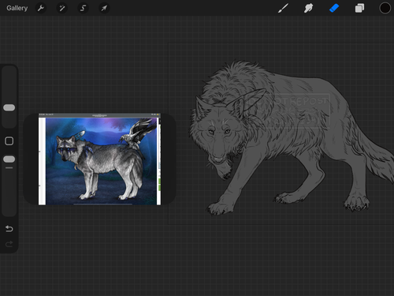
Task: Select the Eraser tool
Action: point(334,8)
